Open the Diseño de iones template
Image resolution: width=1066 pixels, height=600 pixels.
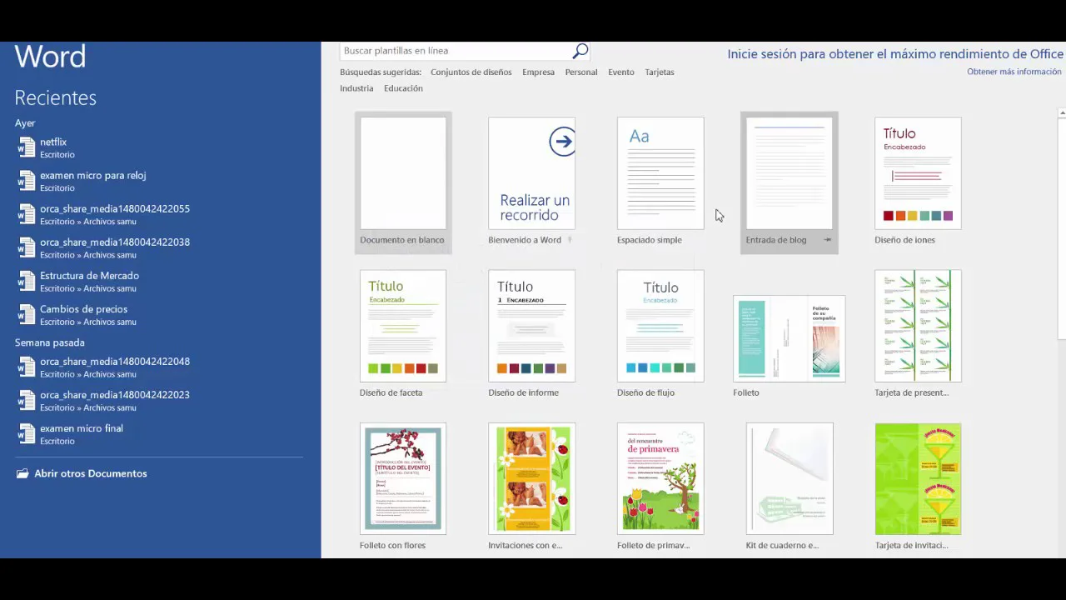click(x=918, y=173)
